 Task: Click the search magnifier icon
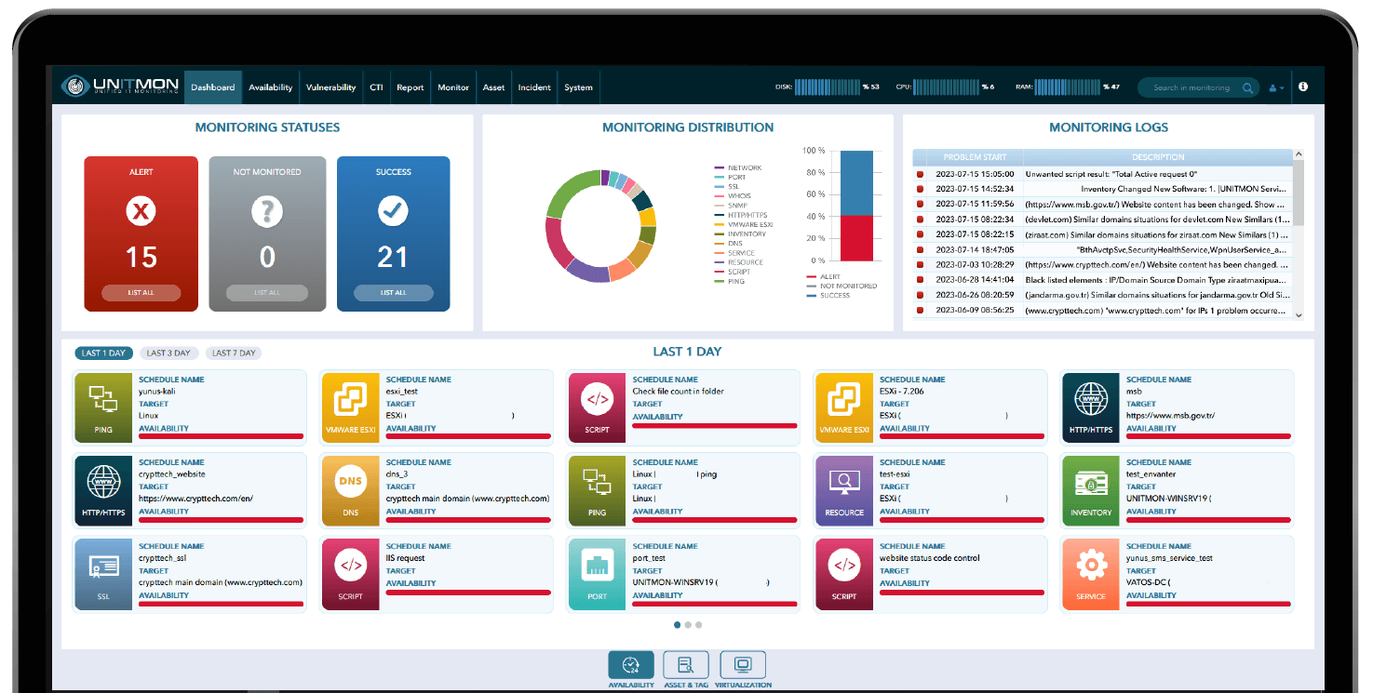[1248, 87]
